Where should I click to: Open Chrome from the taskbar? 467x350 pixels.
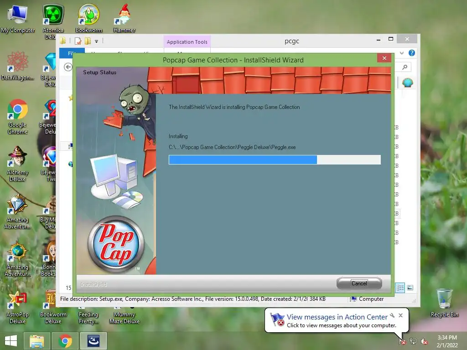point(65,341)
